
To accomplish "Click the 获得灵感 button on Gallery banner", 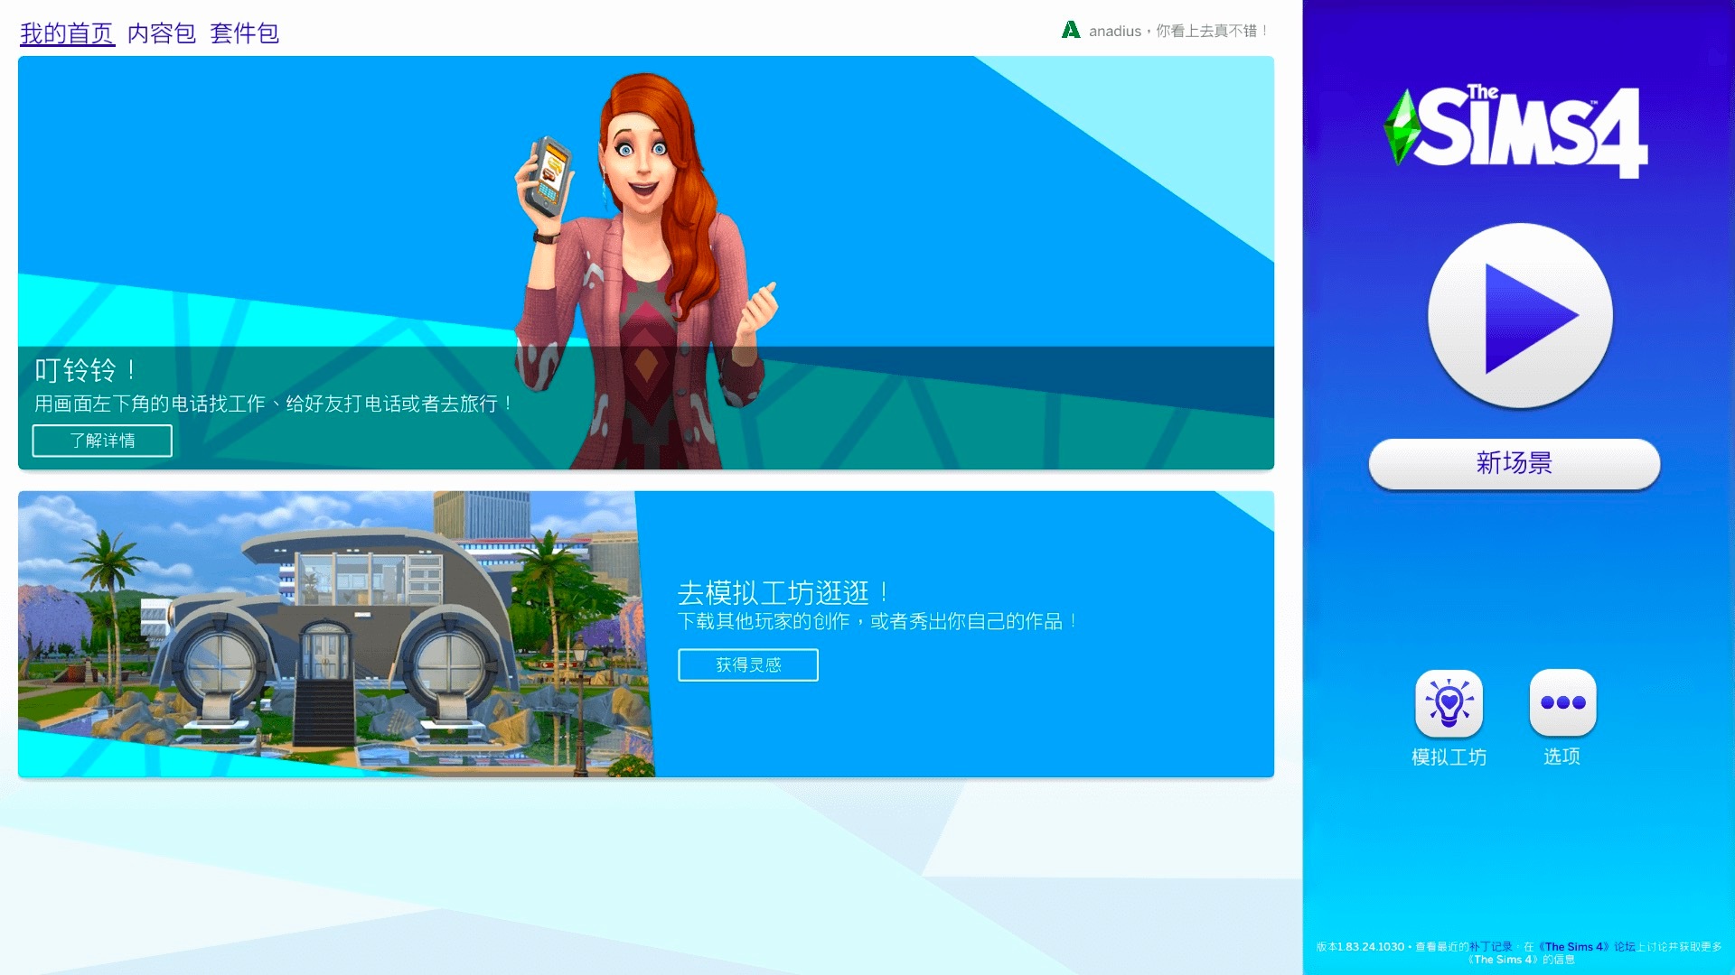I will tap(748, 665).
